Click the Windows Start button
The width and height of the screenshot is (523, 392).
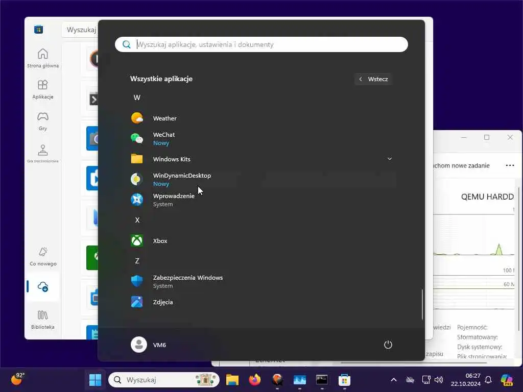coord(95,380)
